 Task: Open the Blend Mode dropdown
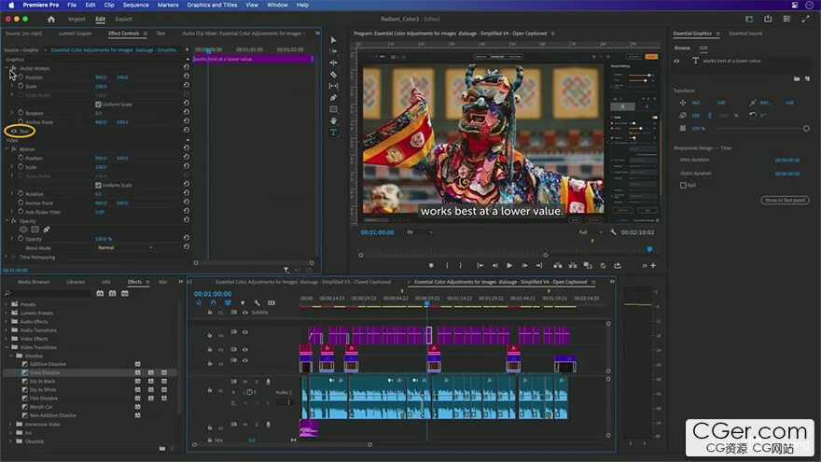(125, 247)
